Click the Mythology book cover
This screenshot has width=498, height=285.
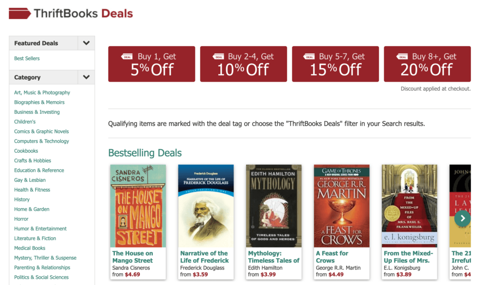273,206
